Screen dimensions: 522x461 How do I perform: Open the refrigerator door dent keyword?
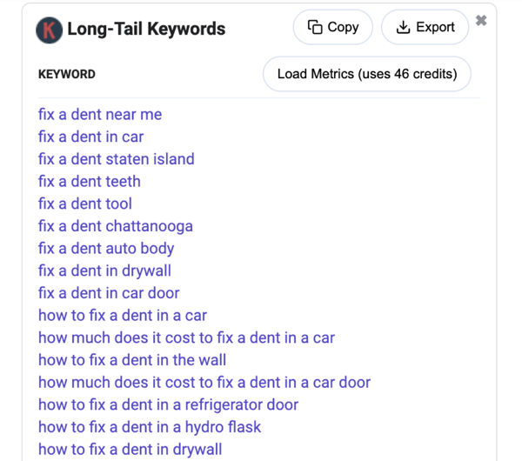(x=169, y=404)
